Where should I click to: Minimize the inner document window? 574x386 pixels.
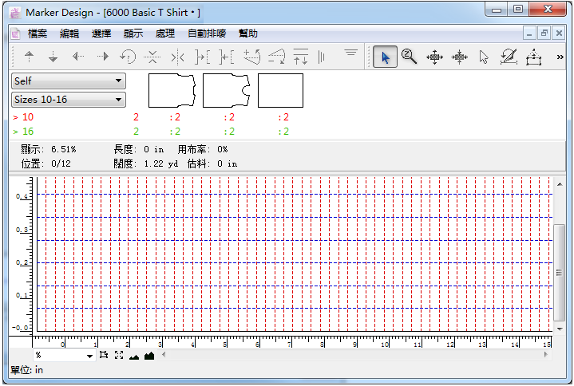tap(529, 33)
